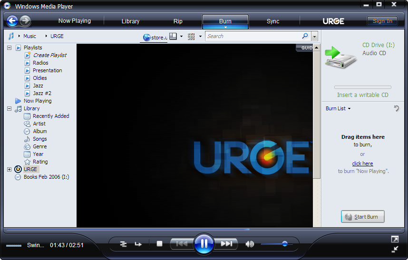408x260 pixels.
Task: Toggle shuffle mode
Action: (123, 244)
